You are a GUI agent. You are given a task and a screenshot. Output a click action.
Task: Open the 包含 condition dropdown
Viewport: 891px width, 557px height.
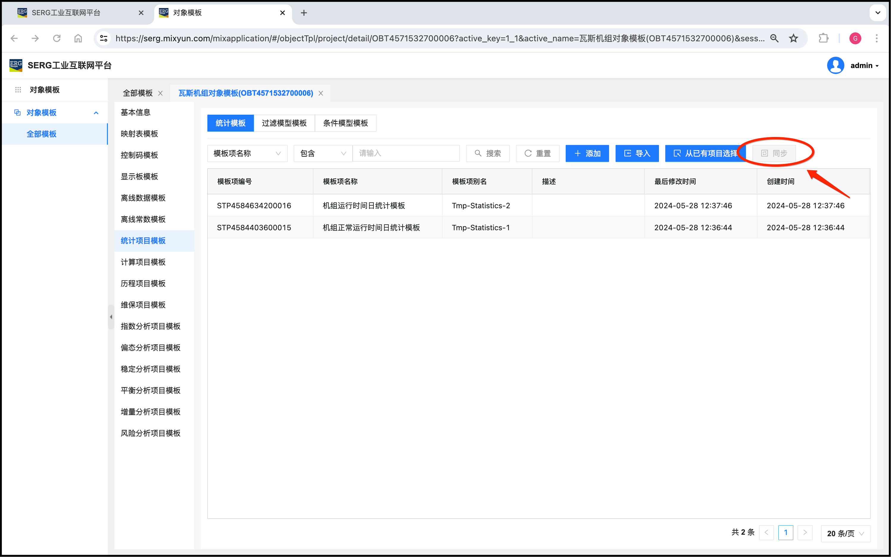323,153
